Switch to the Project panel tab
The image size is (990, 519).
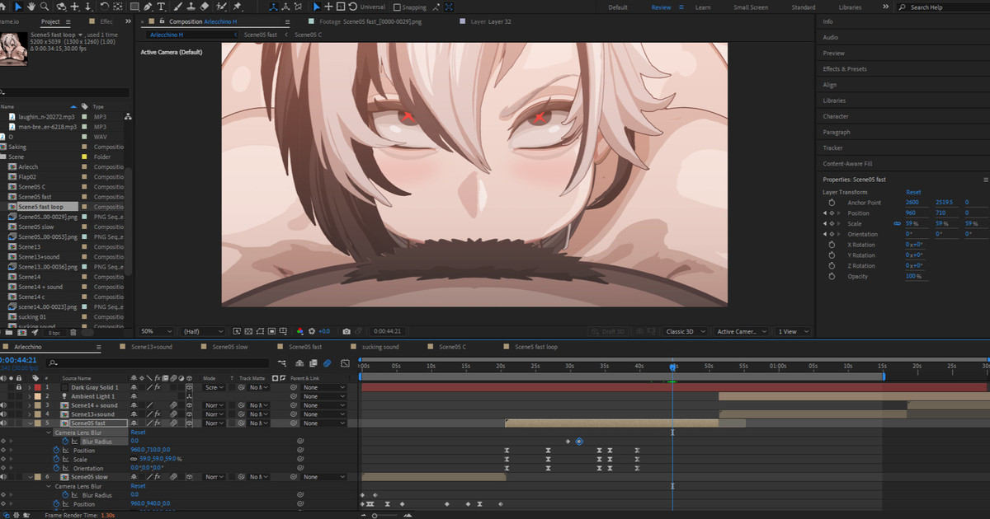point(50,21)
